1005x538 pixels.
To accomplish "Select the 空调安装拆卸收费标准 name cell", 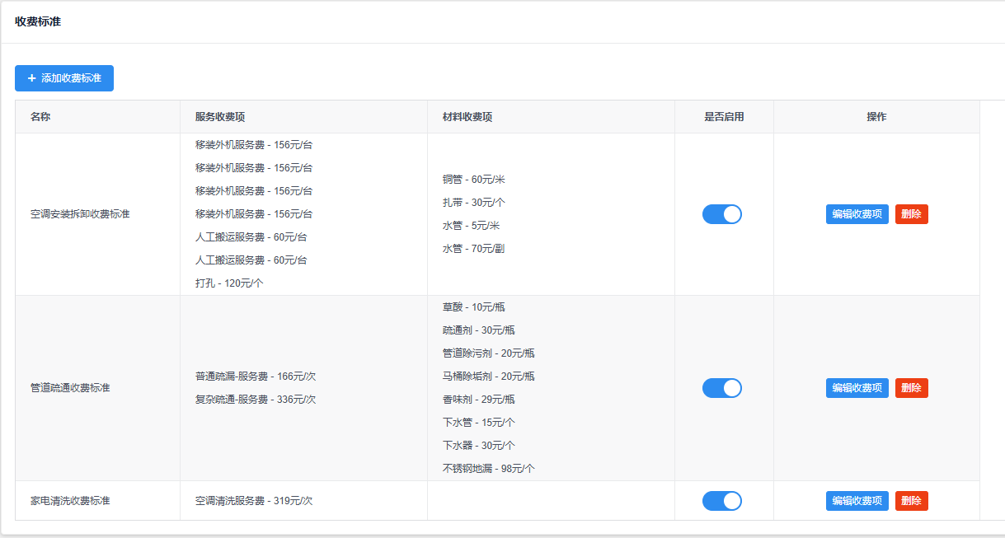I will (80, 214).
